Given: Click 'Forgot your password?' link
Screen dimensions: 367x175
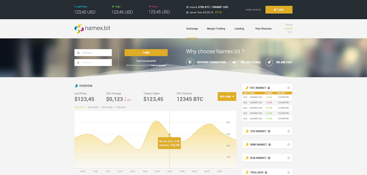Looking at the screenshot, I should (146, 61).
